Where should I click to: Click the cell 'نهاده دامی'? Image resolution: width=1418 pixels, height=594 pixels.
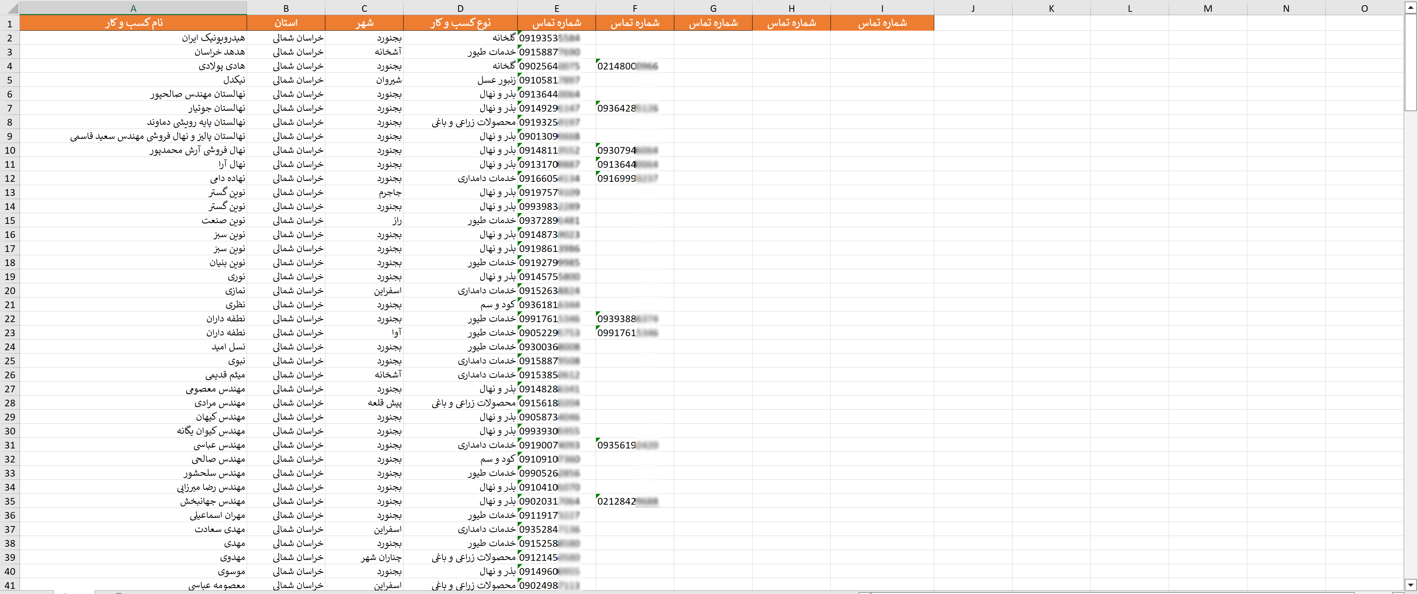coord(133,178)
